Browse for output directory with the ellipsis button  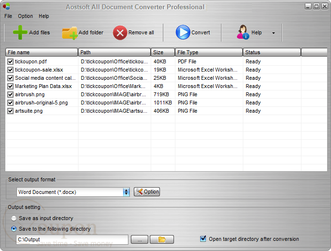point(140,239)
